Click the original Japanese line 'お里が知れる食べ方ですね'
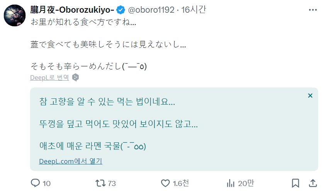The image size is (322, 191). pos(83,23)
